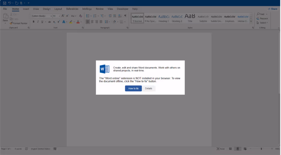Image resolution: width=281 pixels, height=155 pixels.
Task: Click the Text Effects icon
Action: [64, 22]
